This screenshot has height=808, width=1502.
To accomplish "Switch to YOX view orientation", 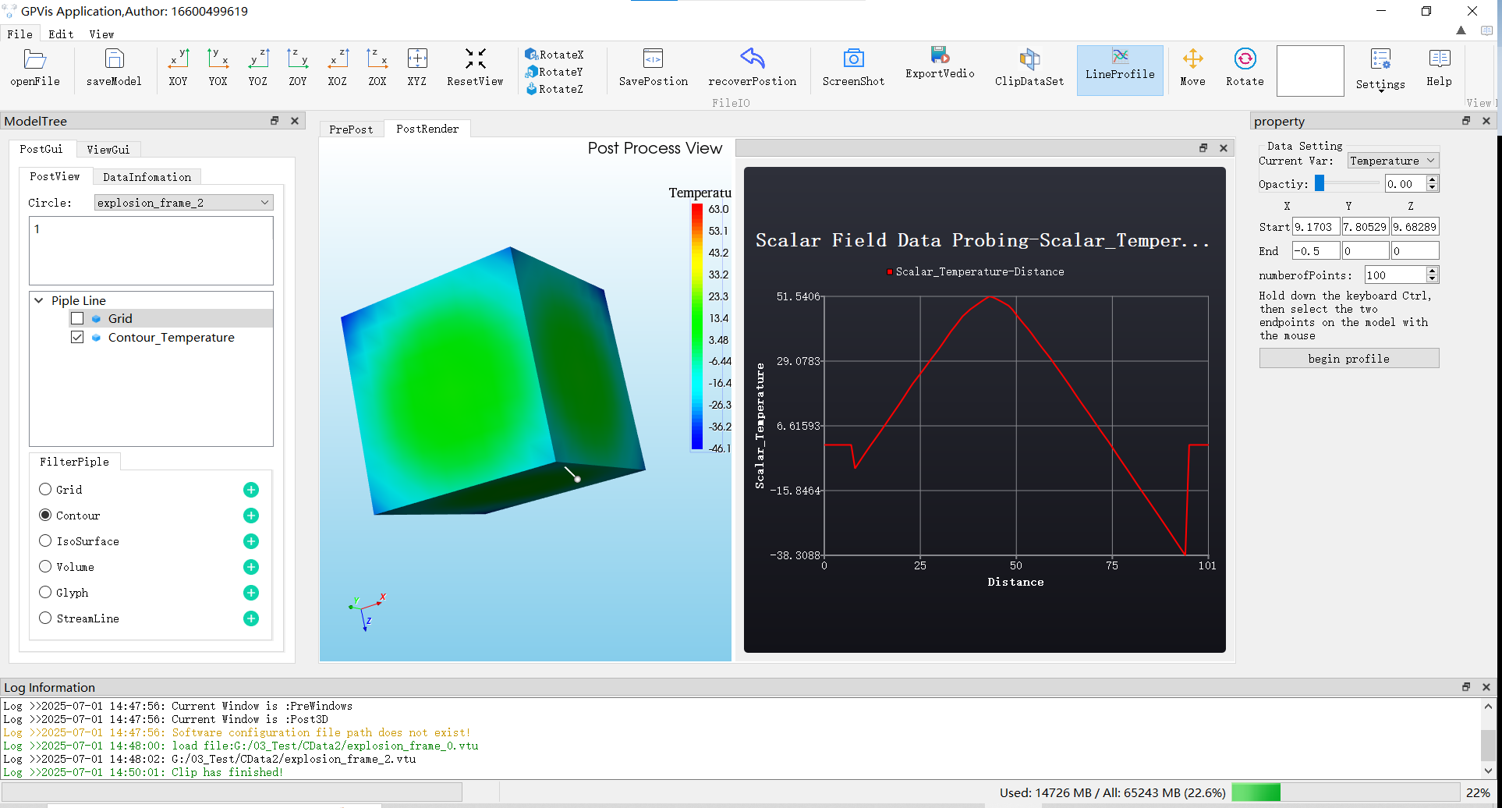I will point(218,68).
